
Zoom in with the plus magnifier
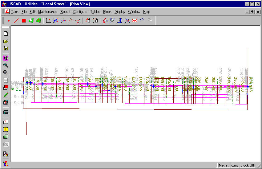pyautogui.click(x=6, y=65)
